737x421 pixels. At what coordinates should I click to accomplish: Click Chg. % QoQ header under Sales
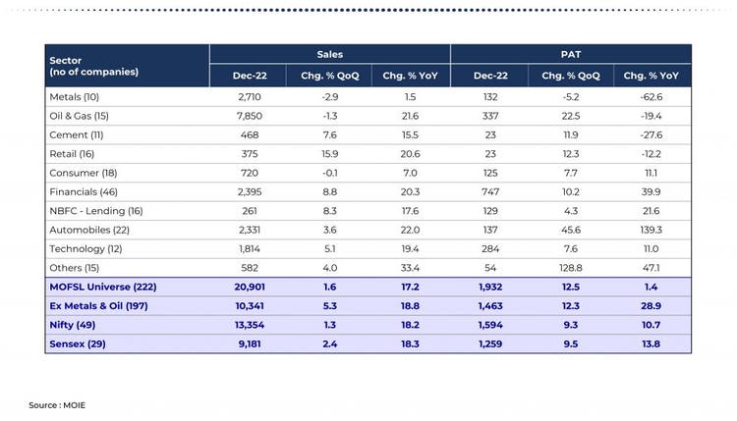click(x=329, y=77)
